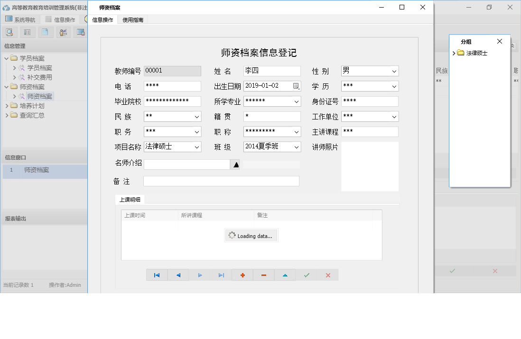This screenshot has height=339, width=521.
Task: Add new 上课明细 row with plus icon
Action: click(242, 275)
